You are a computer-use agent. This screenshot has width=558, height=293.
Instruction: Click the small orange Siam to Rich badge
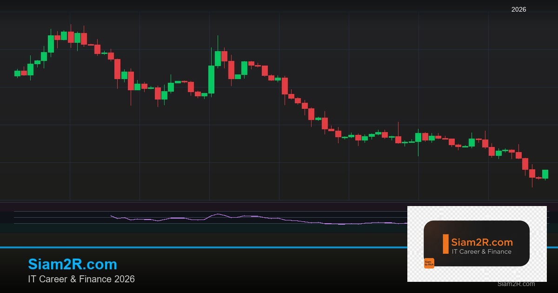point(429,263)
